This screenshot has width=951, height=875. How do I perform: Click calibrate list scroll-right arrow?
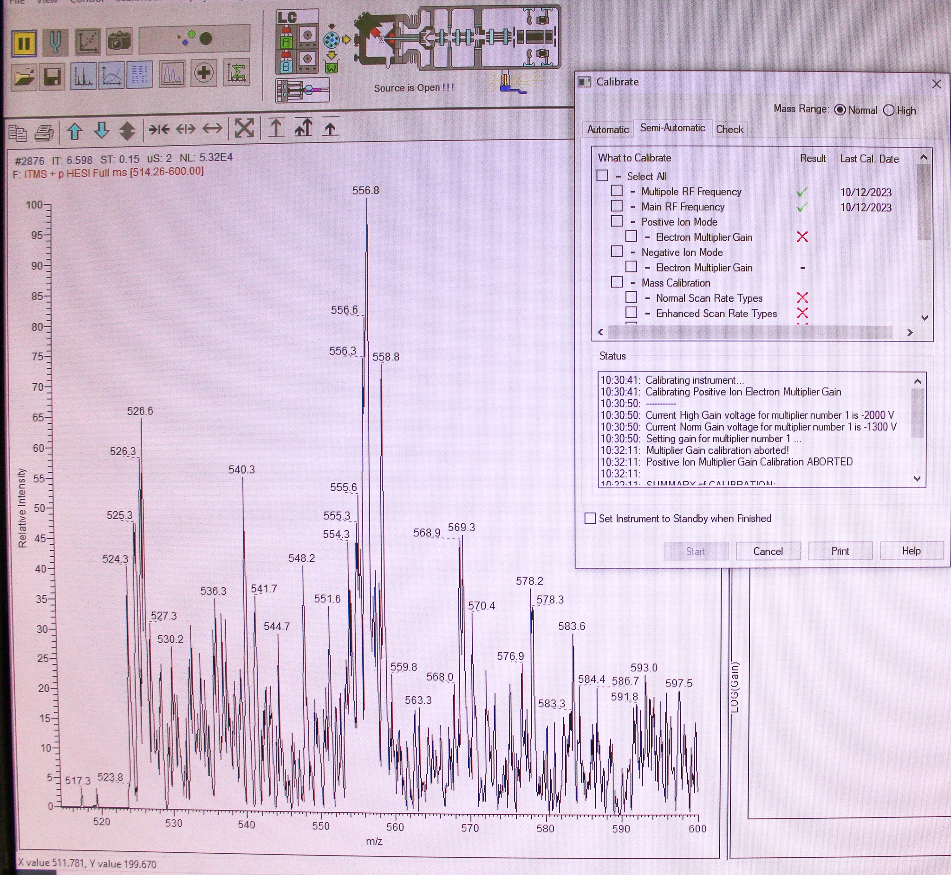[910, 332]
